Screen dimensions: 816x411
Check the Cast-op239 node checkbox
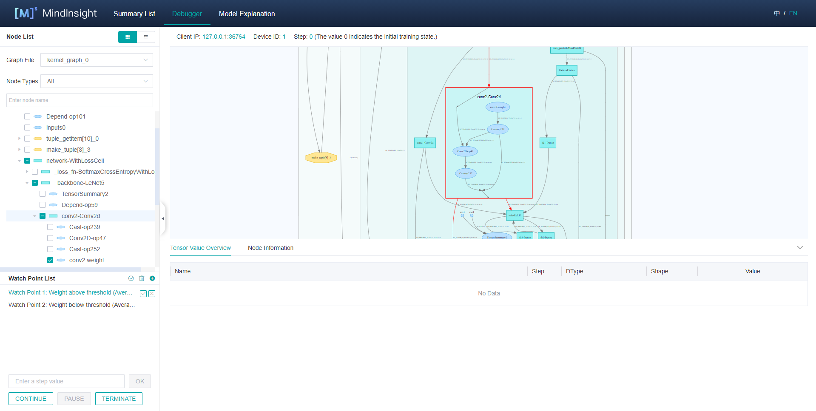point(50,227)
